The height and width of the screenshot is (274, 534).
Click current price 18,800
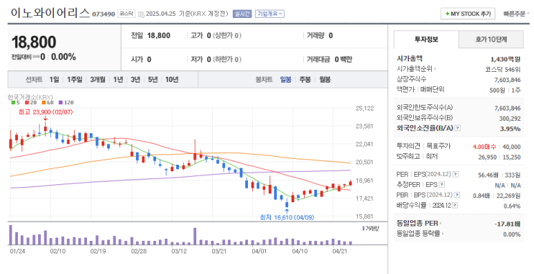pos(34,42)
